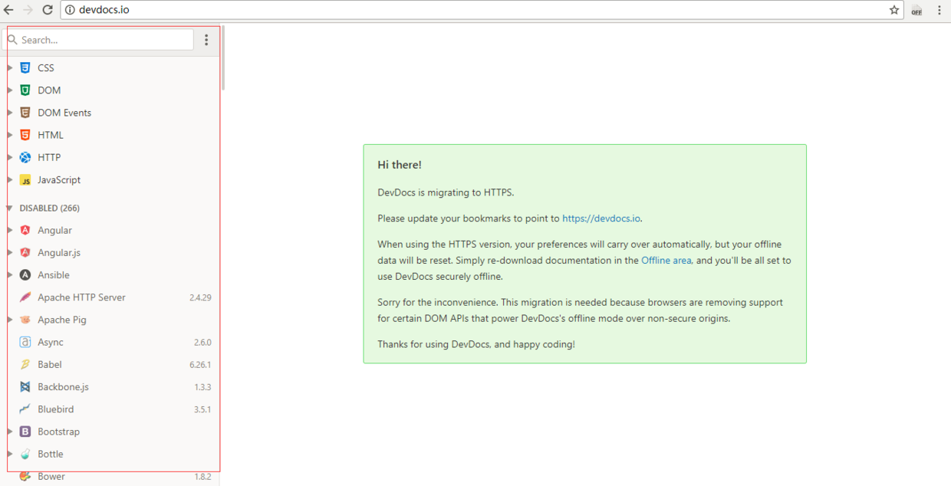Click the HTTP globe icon

click(25, 157)
